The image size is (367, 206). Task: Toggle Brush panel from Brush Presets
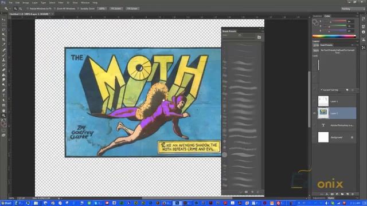click(259, 37)
